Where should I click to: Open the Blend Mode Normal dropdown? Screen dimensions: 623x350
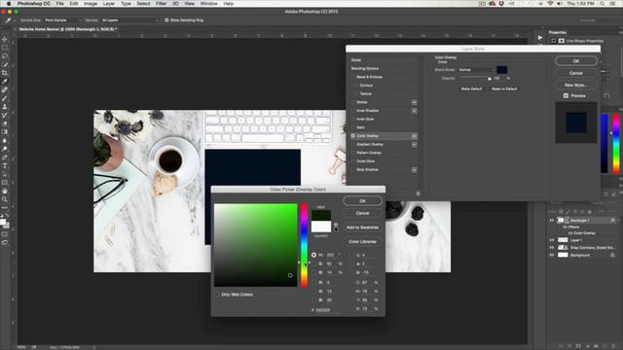476,70
